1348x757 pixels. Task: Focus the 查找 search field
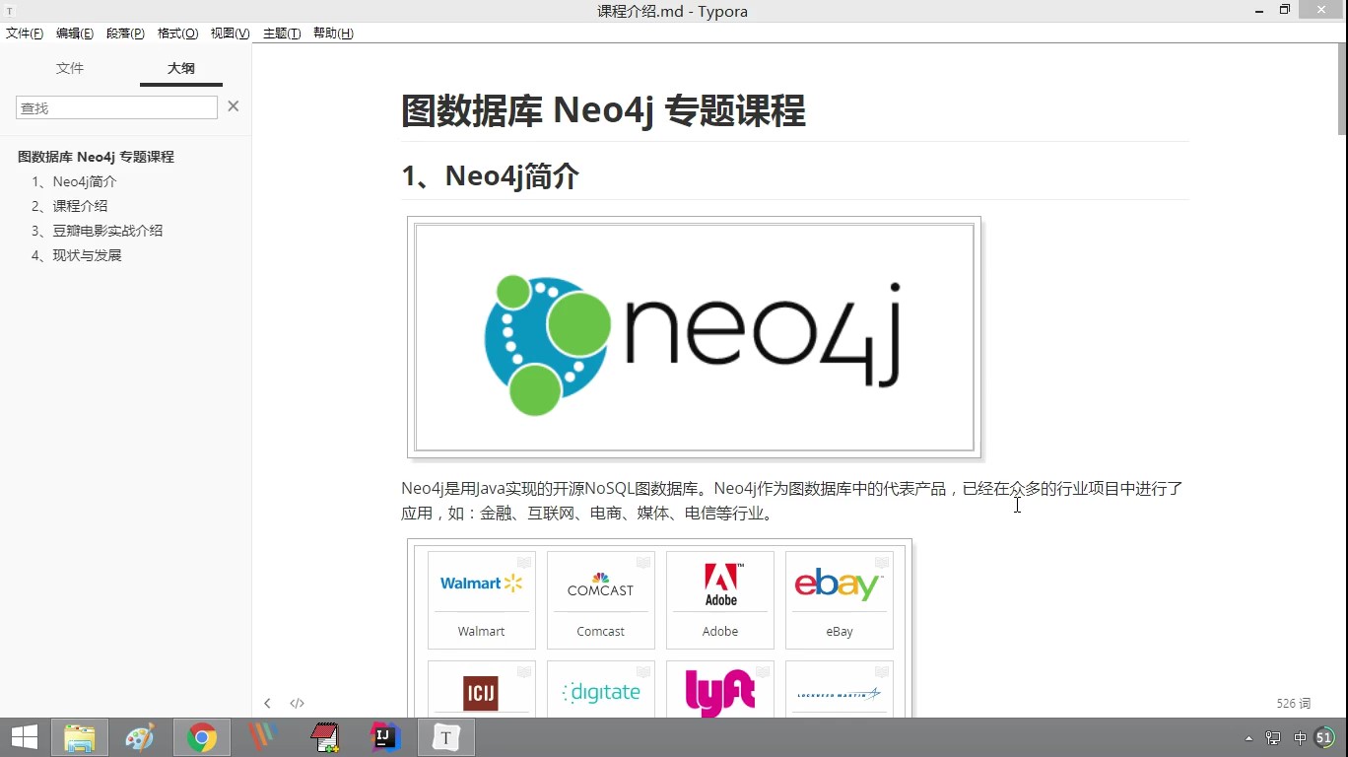116,107
